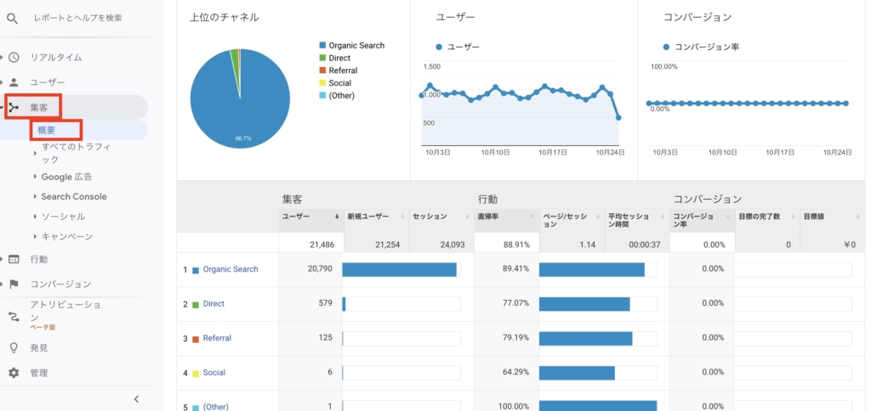Click the overall bounce rate 88.91%
Image resolution: width=871 pixels, height=411 pixels.
click(516, 244)
